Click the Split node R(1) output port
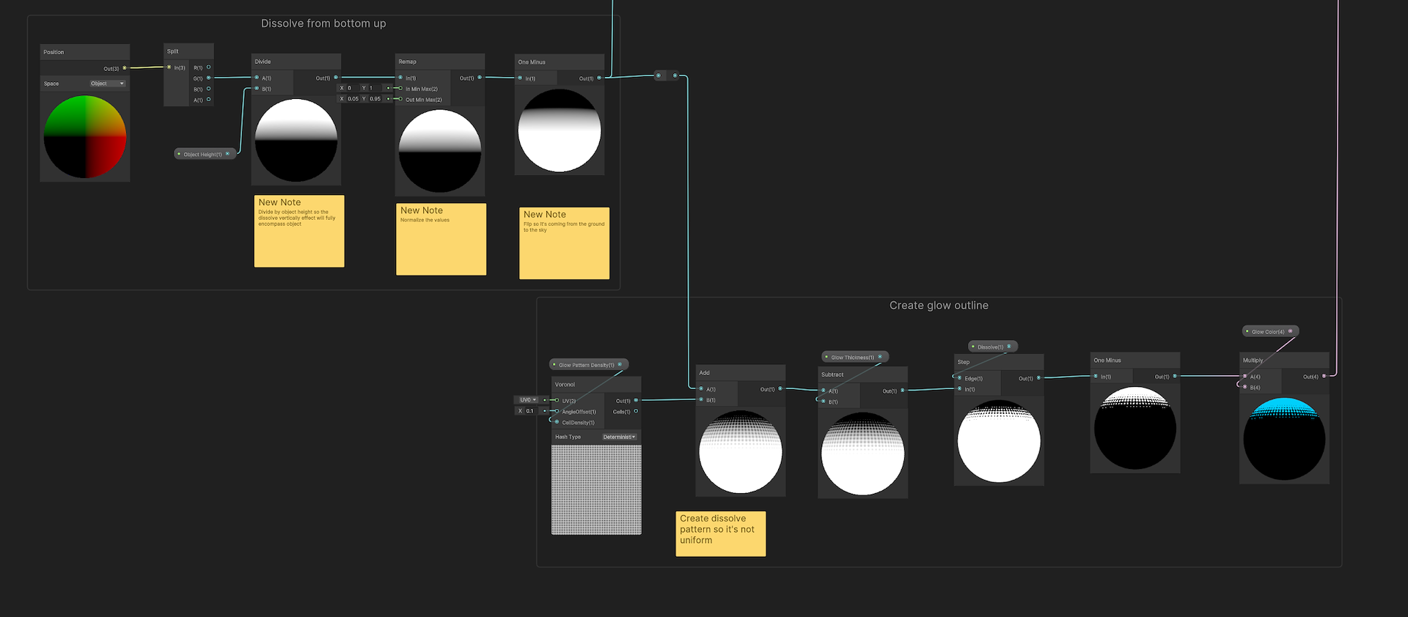This screenshot has width=1408, height=617. tap(208, 67)
